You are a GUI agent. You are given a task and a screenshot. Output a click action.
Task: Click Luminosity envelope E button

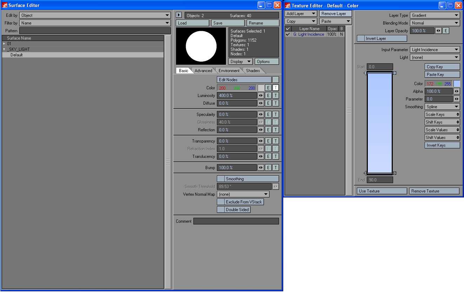[x=268, y=96]
